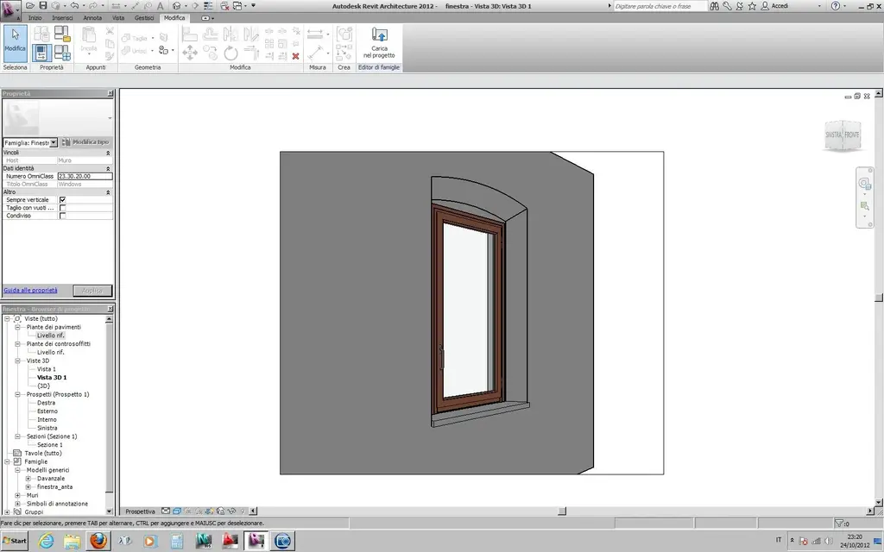
Task: Open the Famiglia type selector dropdown
Action: (x=54, y=142)
